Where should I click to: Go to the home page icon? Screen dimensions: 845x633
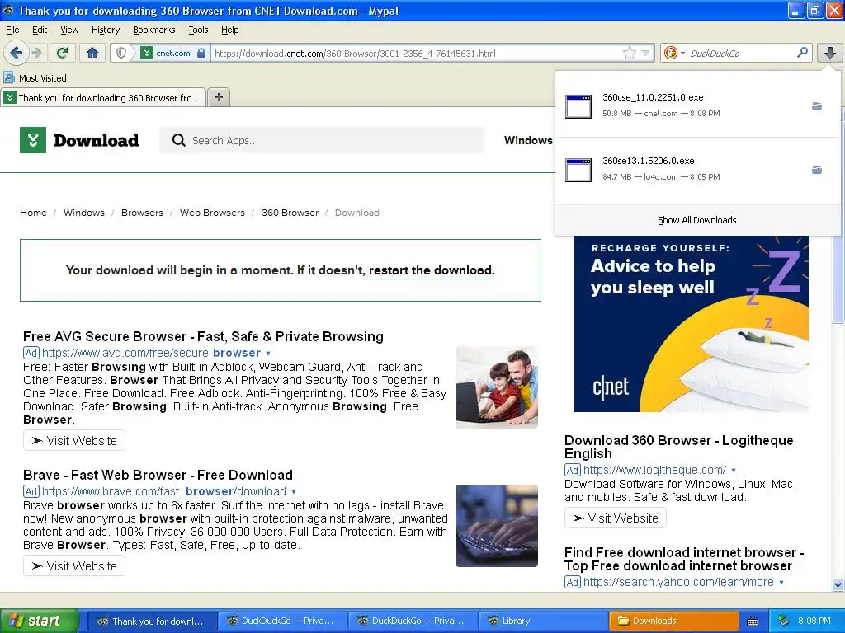92,53
